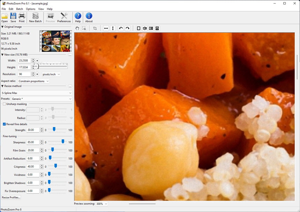Open the Batch menu
This screenshot has width=300, height=212.
coord(20,9)
